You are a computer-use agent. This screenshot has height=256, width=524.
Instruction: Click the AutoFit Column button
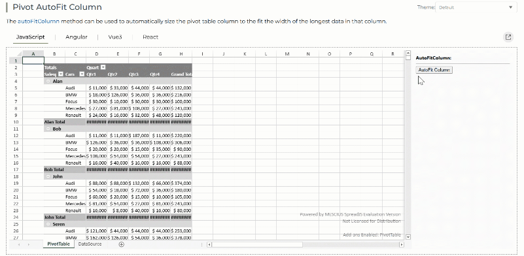434,70
